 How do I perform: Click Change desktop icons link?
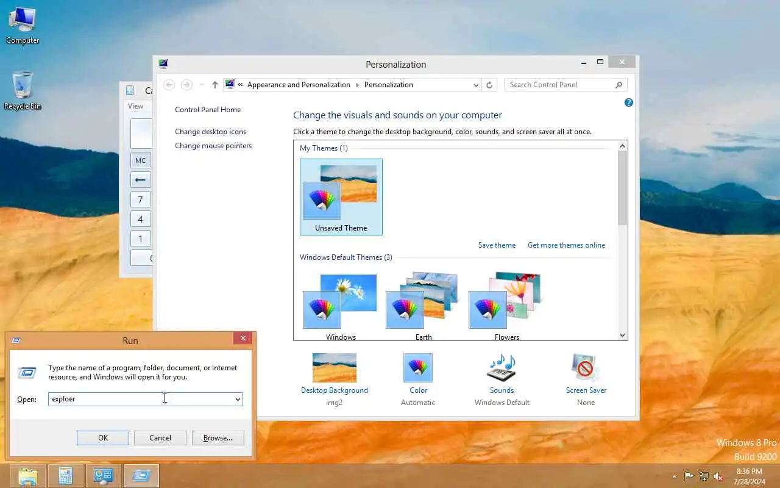[210, 132]
